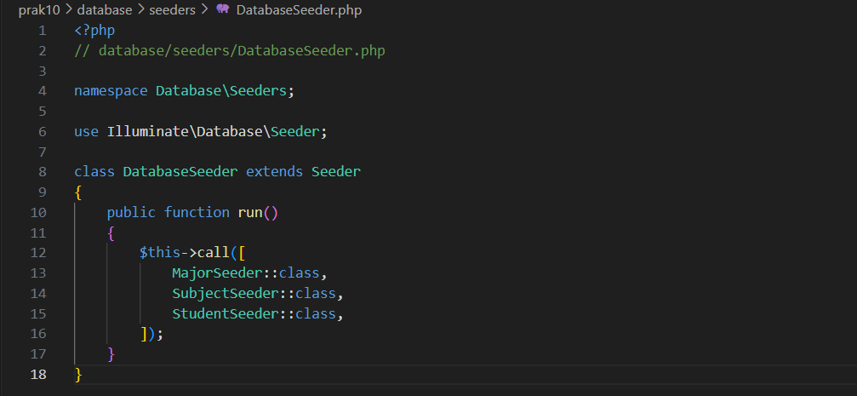
Task: Click the closing yellow brace on line 18
Action: coord(78,375)
